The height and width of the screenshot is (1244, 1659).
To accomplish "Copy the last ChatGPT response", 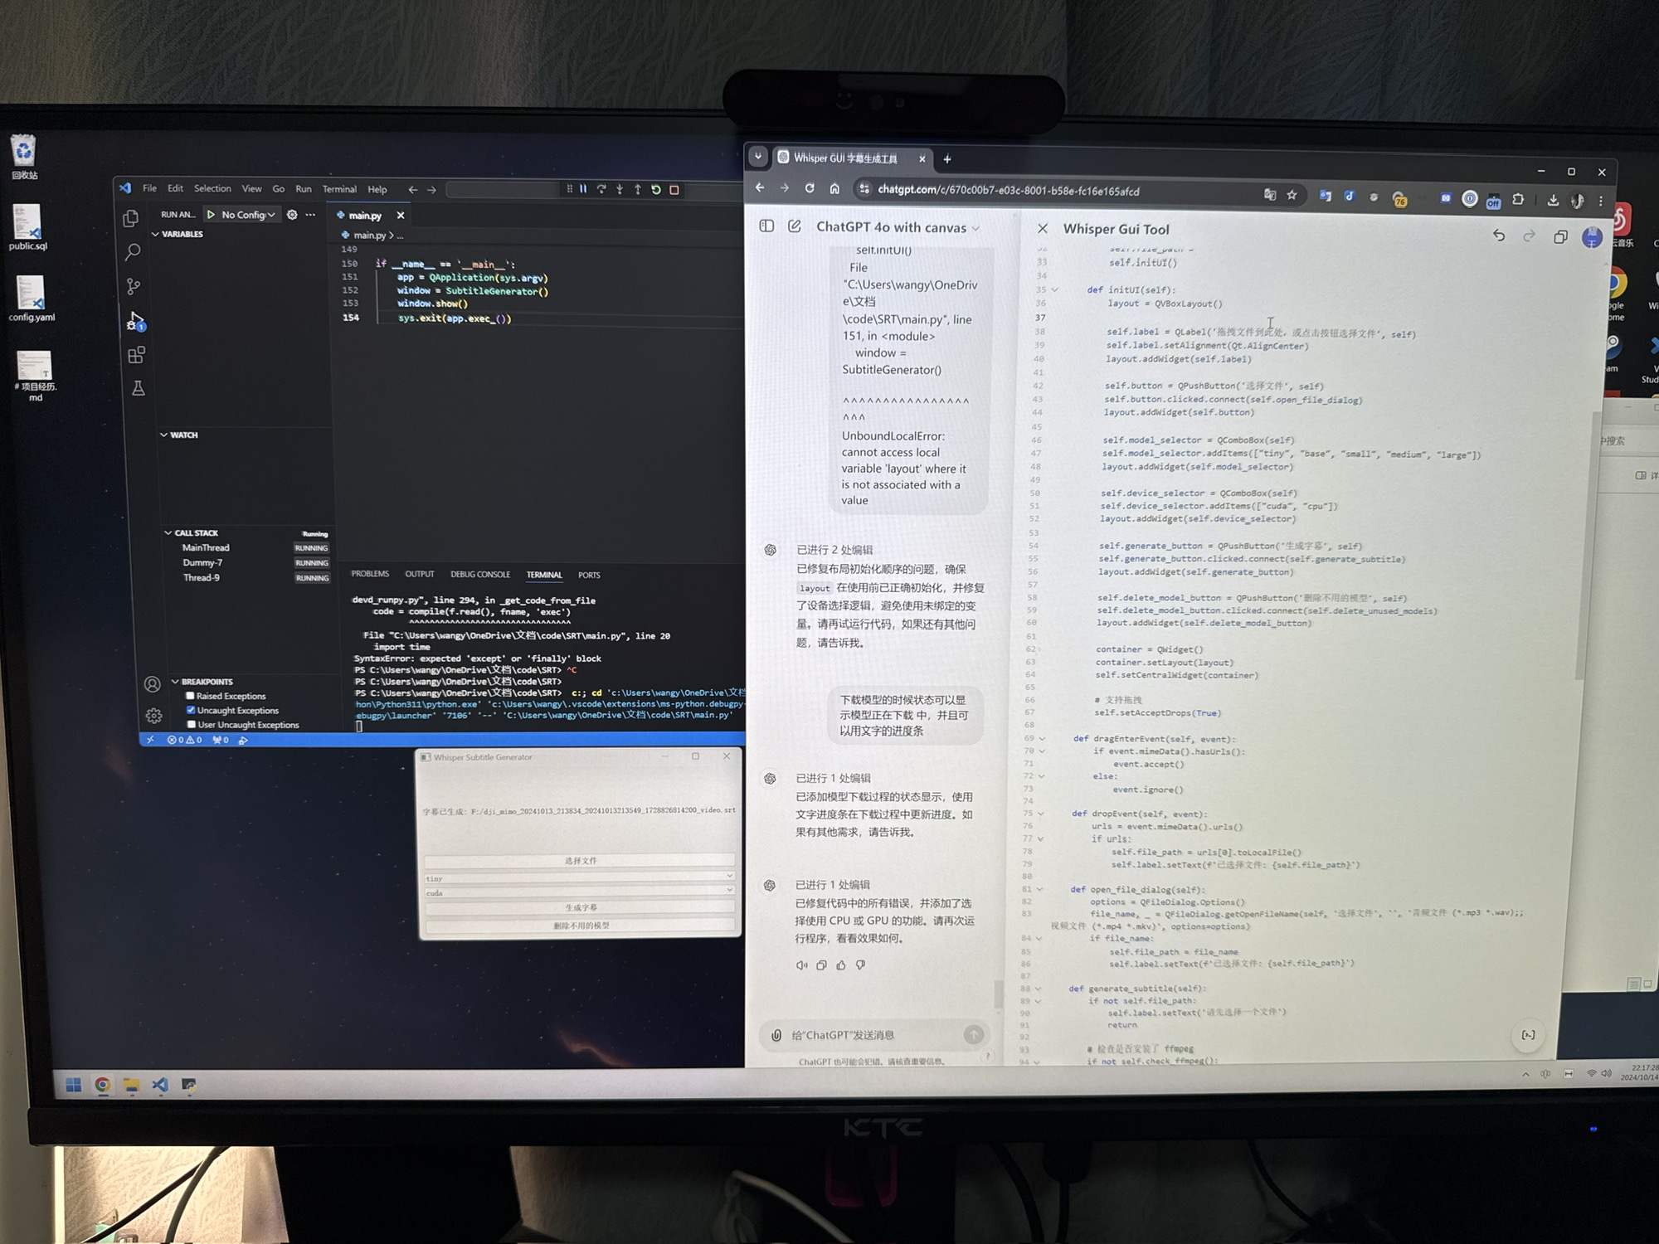I will (x=821, y=965).
